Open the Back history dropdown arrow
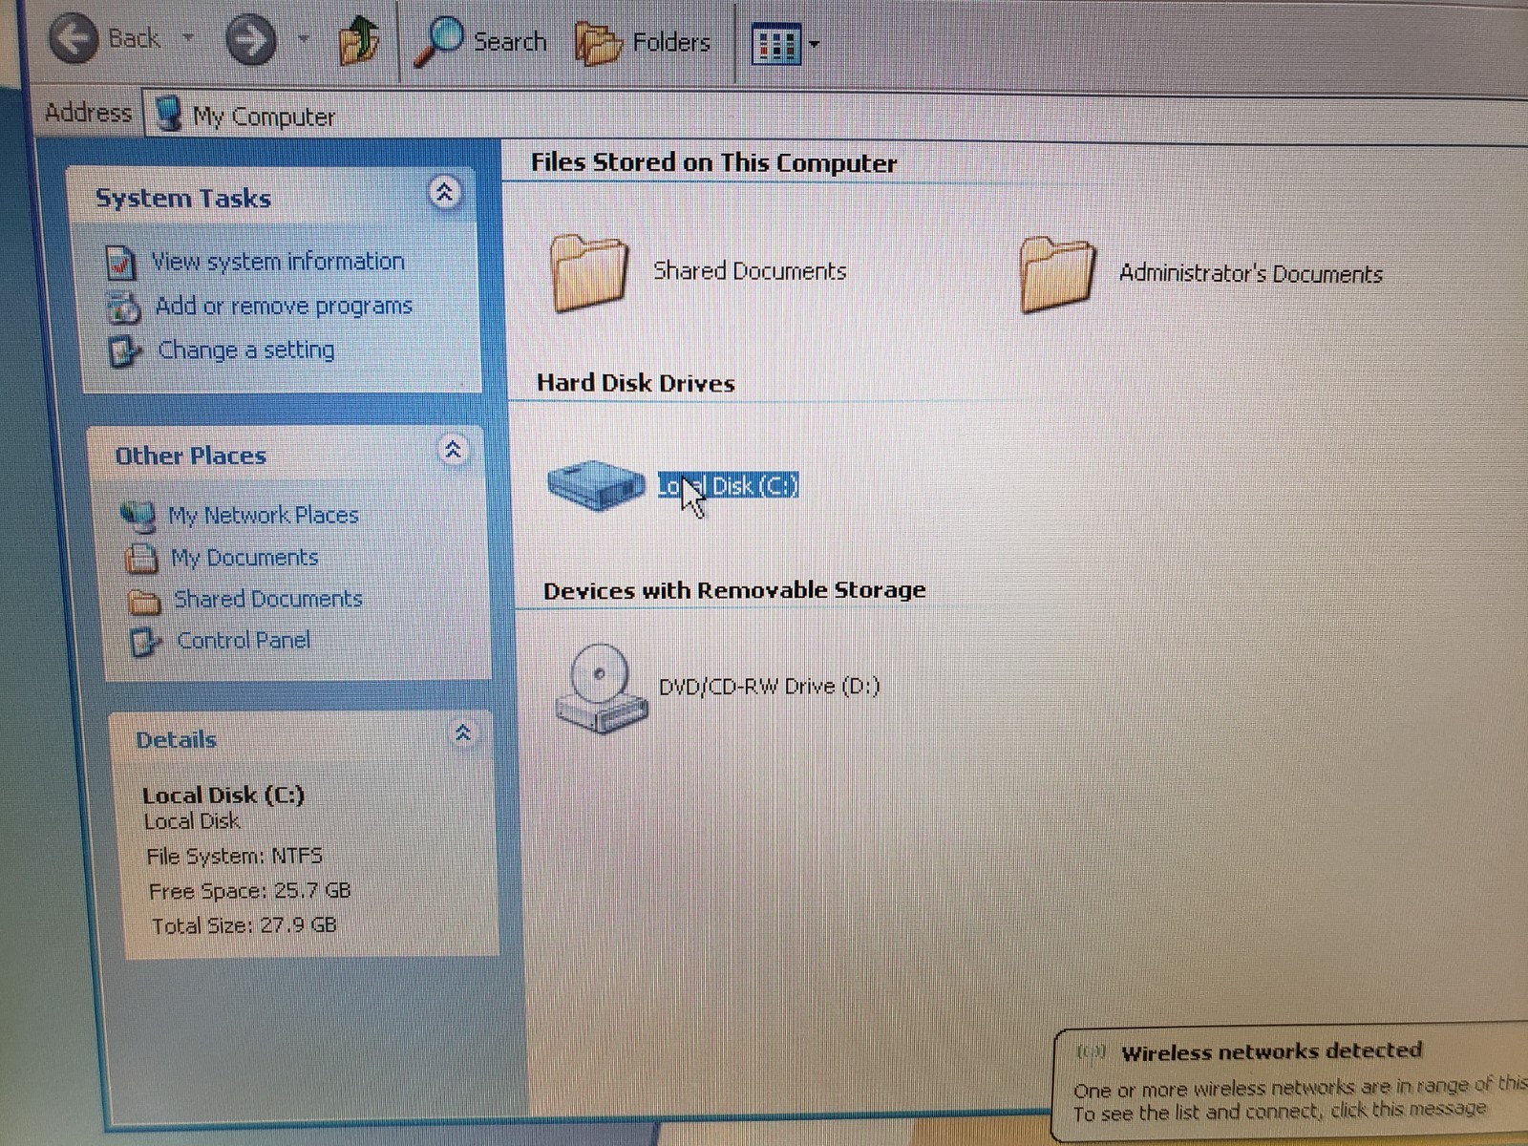Screen dimensions: 1528x1146 (189, 38)
